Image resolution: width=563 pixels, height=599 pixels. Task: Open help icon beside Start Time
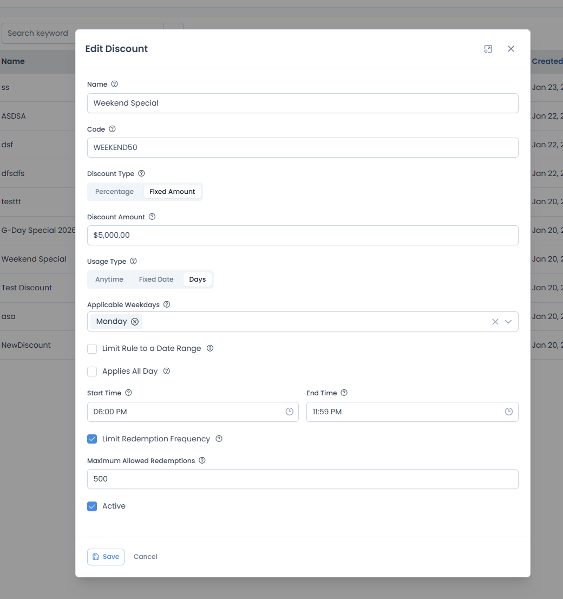pyautogui.click(x=128, y=393)
